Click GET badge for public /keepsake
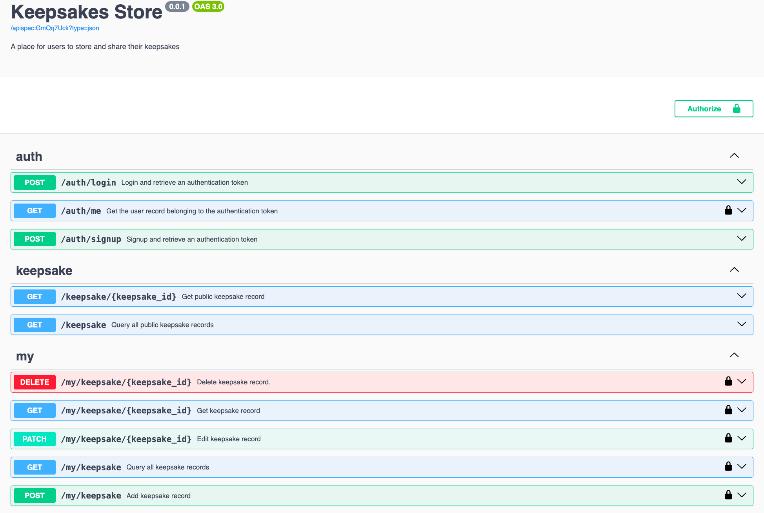The image size is (764, 513). [35, 325]
